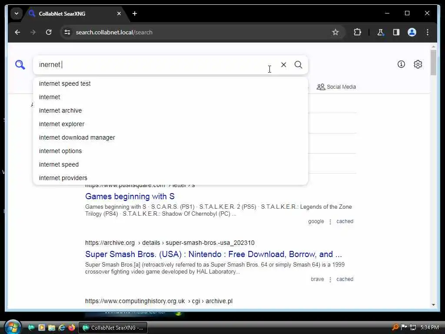Open a new browser tab

click(135, 13)
